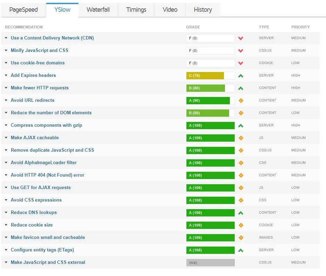Open the Video tab

click(x=170, y=10)
